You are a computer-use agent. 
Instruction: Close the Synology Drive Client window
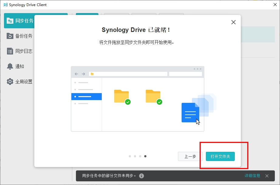[x=275, y=5]
